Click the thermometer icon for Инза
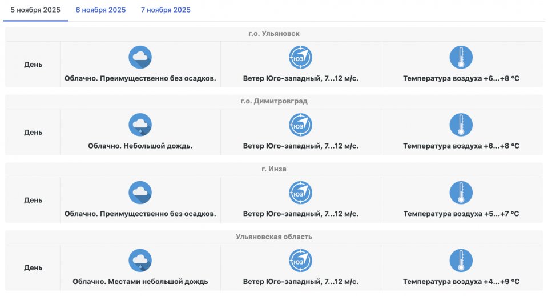This screenshot has height=296, width=548. coord(461,193)
